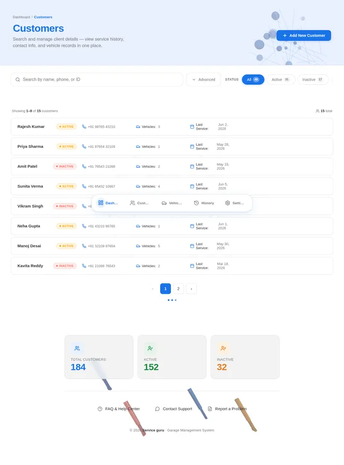The height and width of the screenshot is (465, 344).
Task: Click the previous page chevron
Action: (x=153, y=289)
